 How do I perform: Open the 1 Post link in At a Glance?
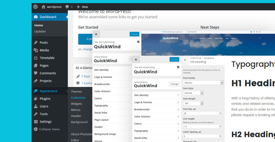point(86,77)
